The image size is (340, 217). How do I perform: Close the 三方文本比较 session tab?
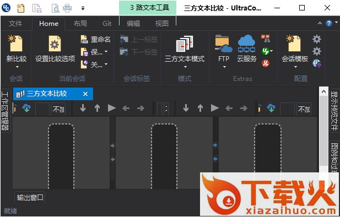pos(85,94)
